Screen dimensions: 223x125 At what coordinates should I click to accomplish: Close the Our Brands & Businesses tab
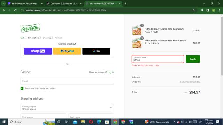pos(80,3)
